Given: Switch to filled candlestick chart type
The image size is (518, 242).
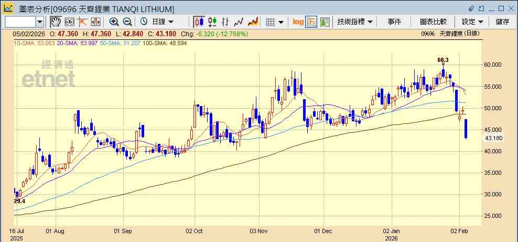Looking at the screenshot, I should click(199, 22).
